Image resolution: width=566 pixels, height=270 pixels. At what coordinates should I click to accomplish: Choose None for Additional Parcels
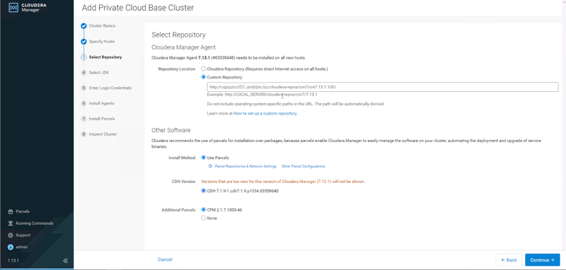click(x=204, y=218)
